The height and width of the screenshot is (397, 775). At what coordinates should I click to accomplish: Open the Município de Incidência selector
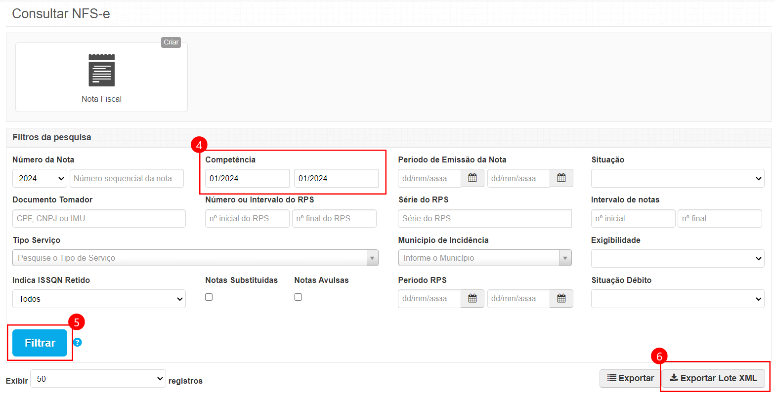coord(484,258)
